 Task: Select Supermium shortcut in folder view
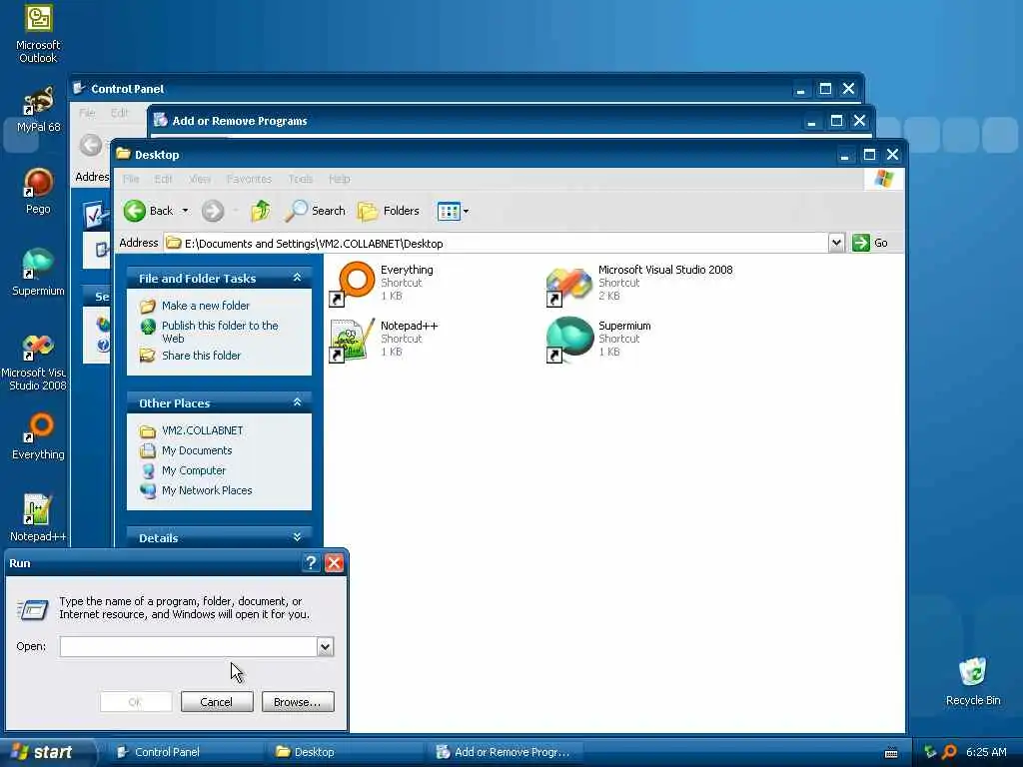[x=598, y=340]
